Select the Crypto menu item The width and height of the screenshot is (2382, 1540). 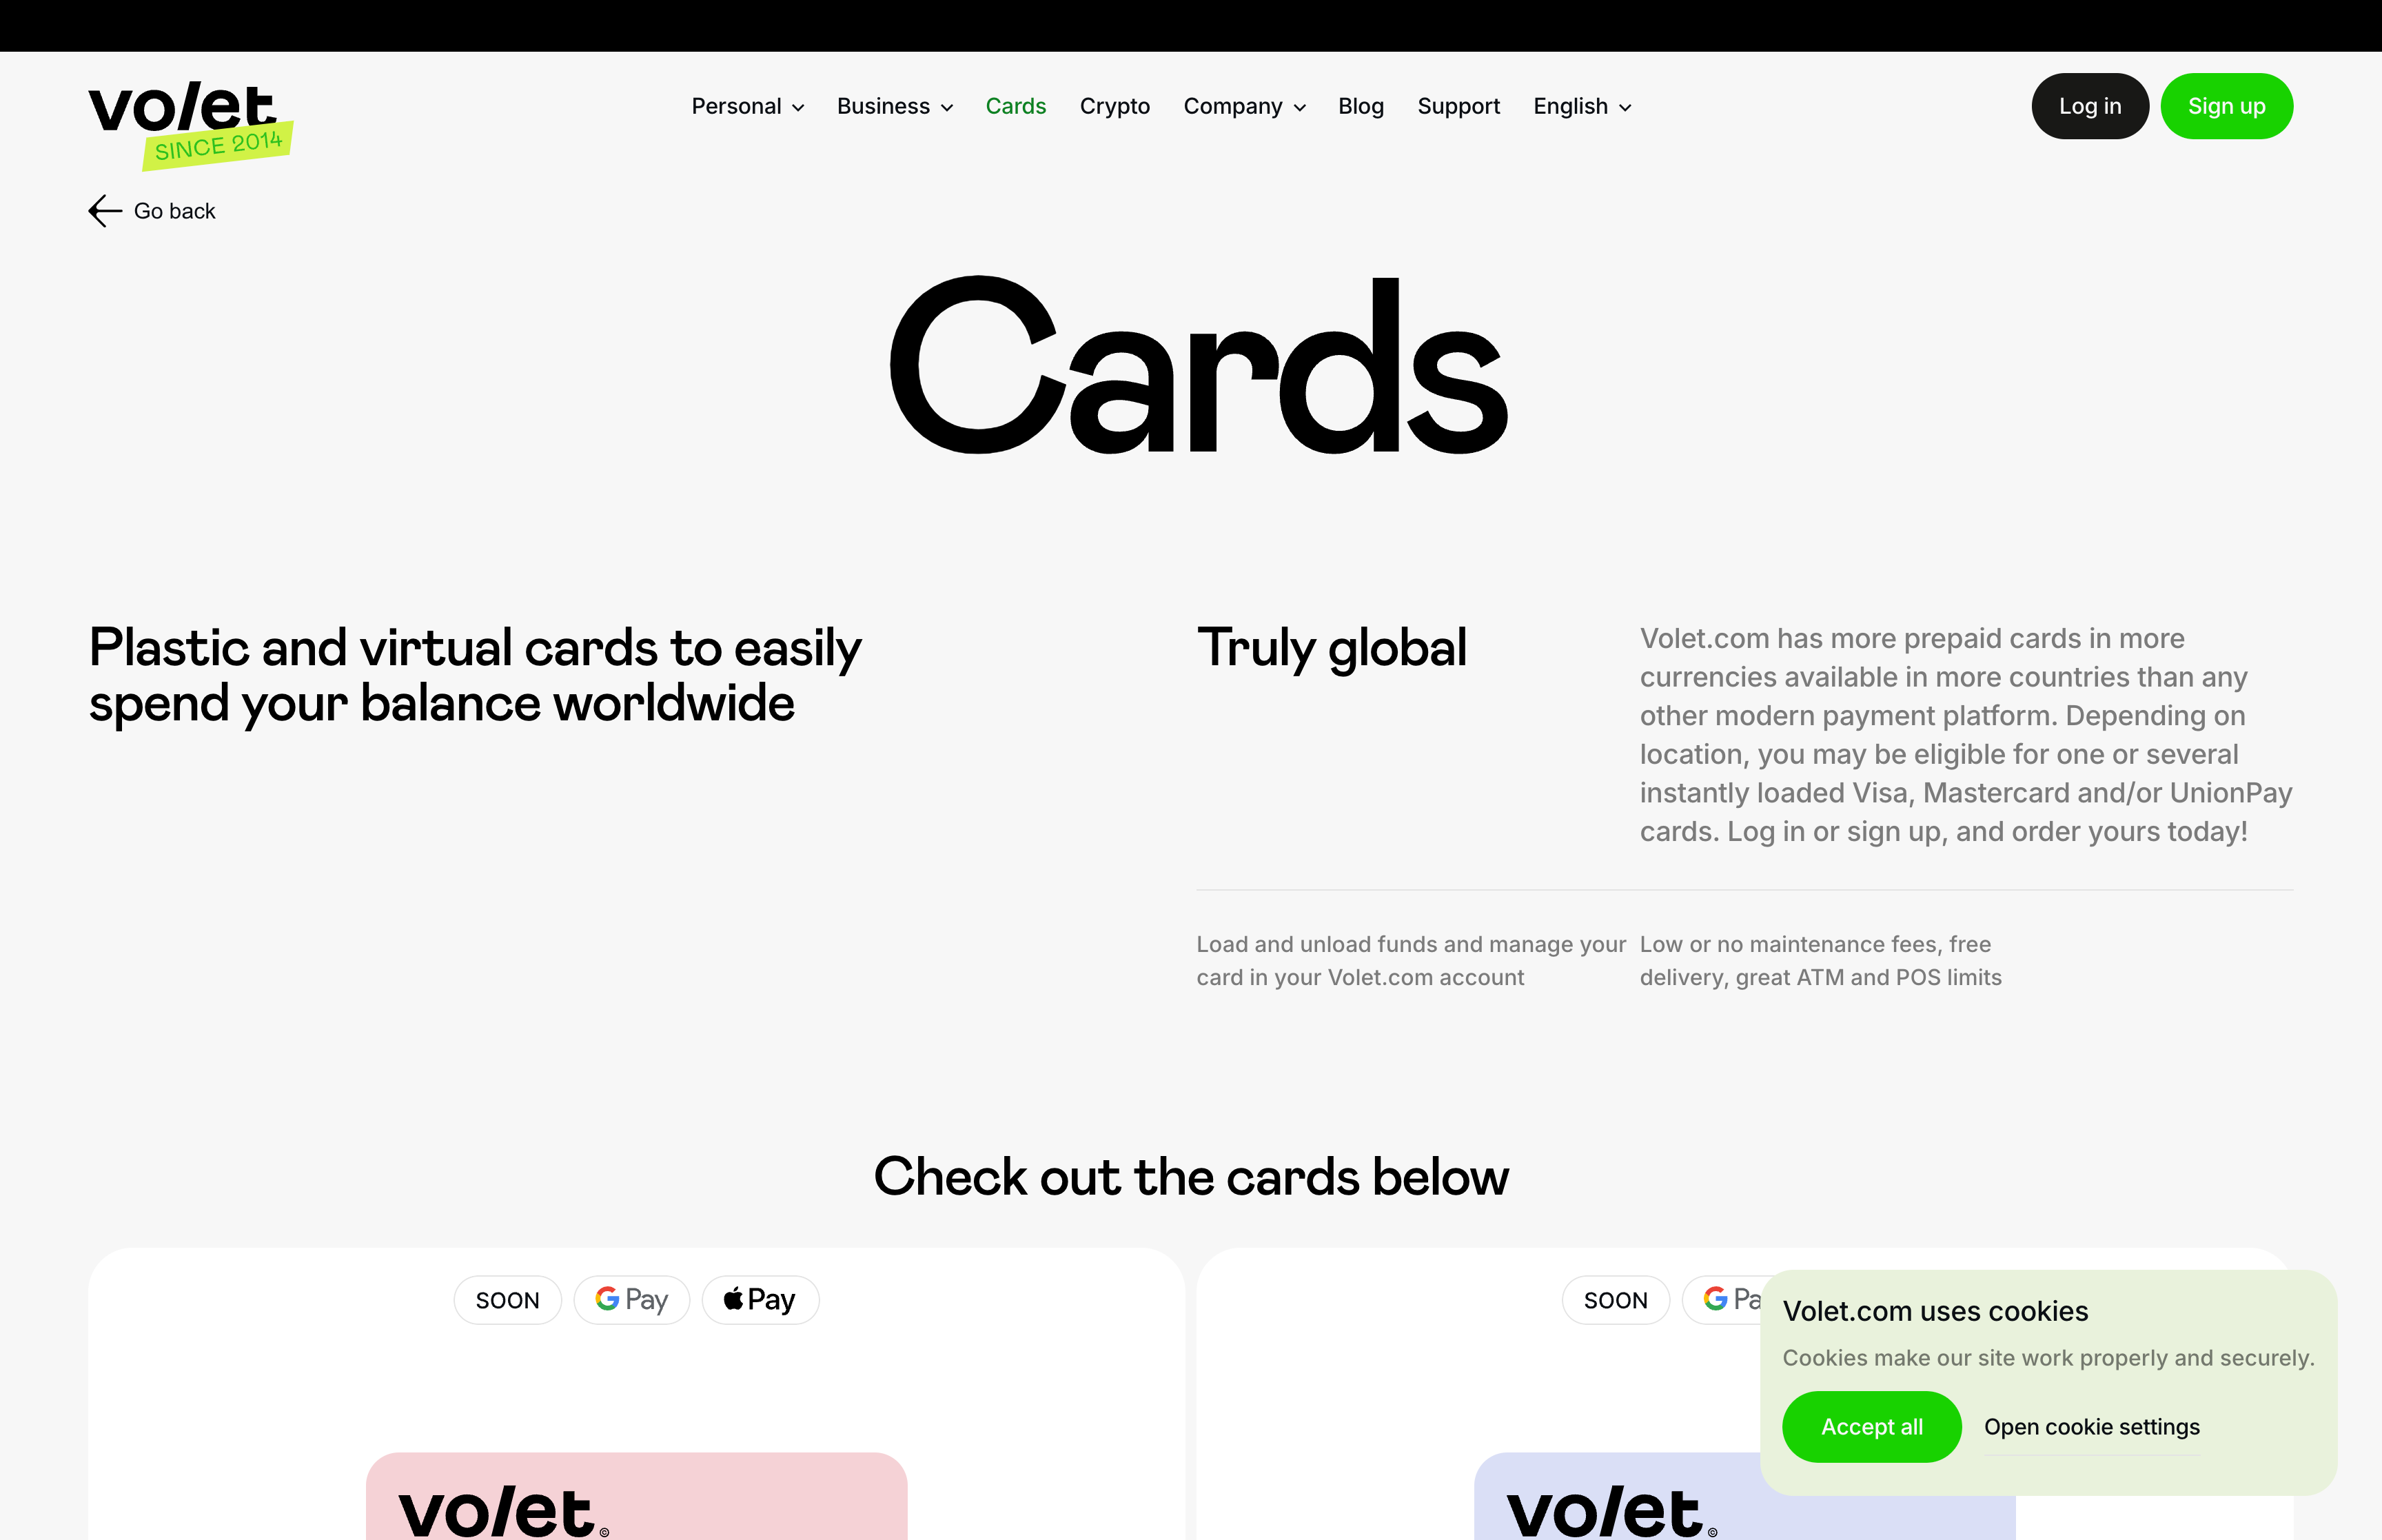point(1114,106)
